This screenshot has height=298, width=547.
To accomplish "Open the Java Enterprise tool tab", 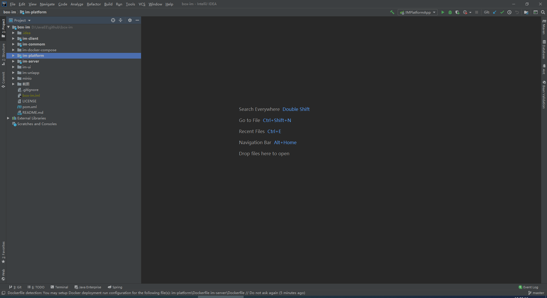I will 88,287.
